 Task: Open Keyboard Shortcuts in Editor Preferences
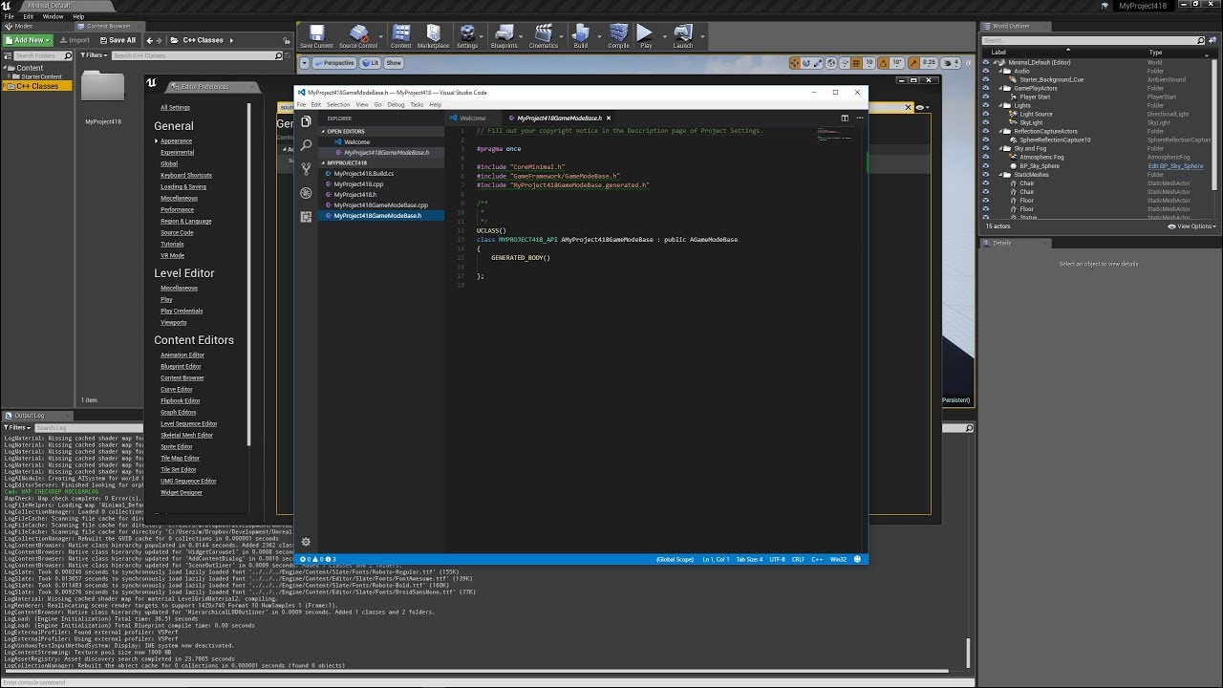186,175
